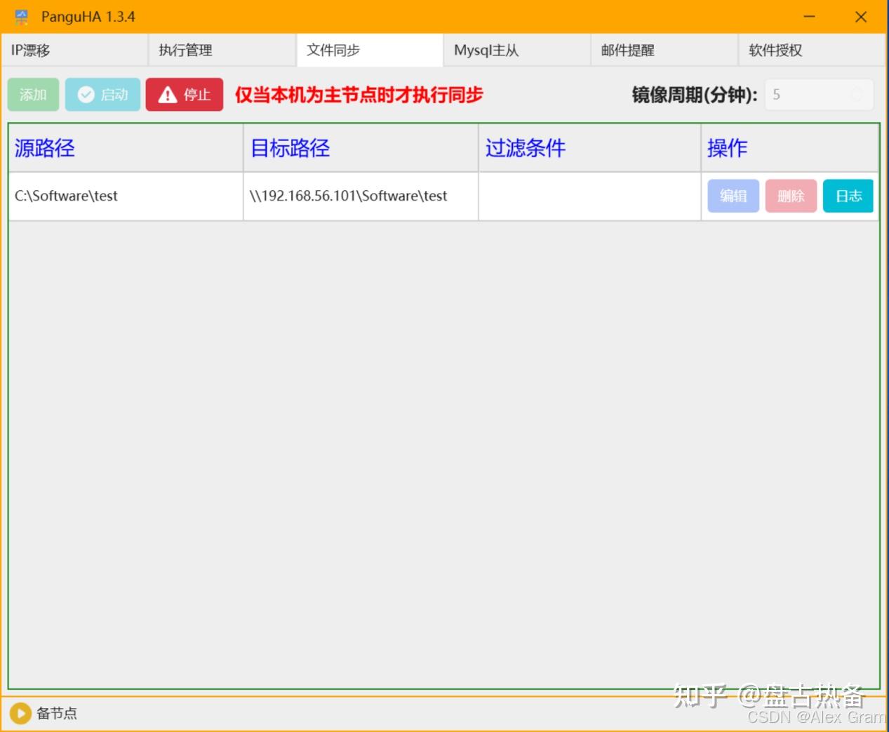Open 日志 for the sync entry

[x=848, y=196]
